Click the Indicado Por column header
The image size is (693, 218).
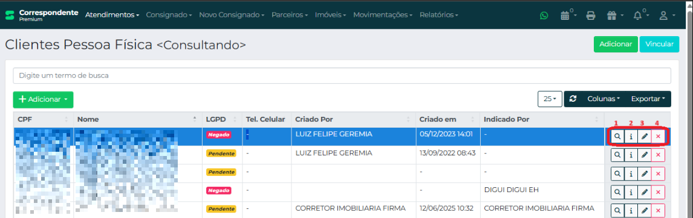tap(542, 119)
